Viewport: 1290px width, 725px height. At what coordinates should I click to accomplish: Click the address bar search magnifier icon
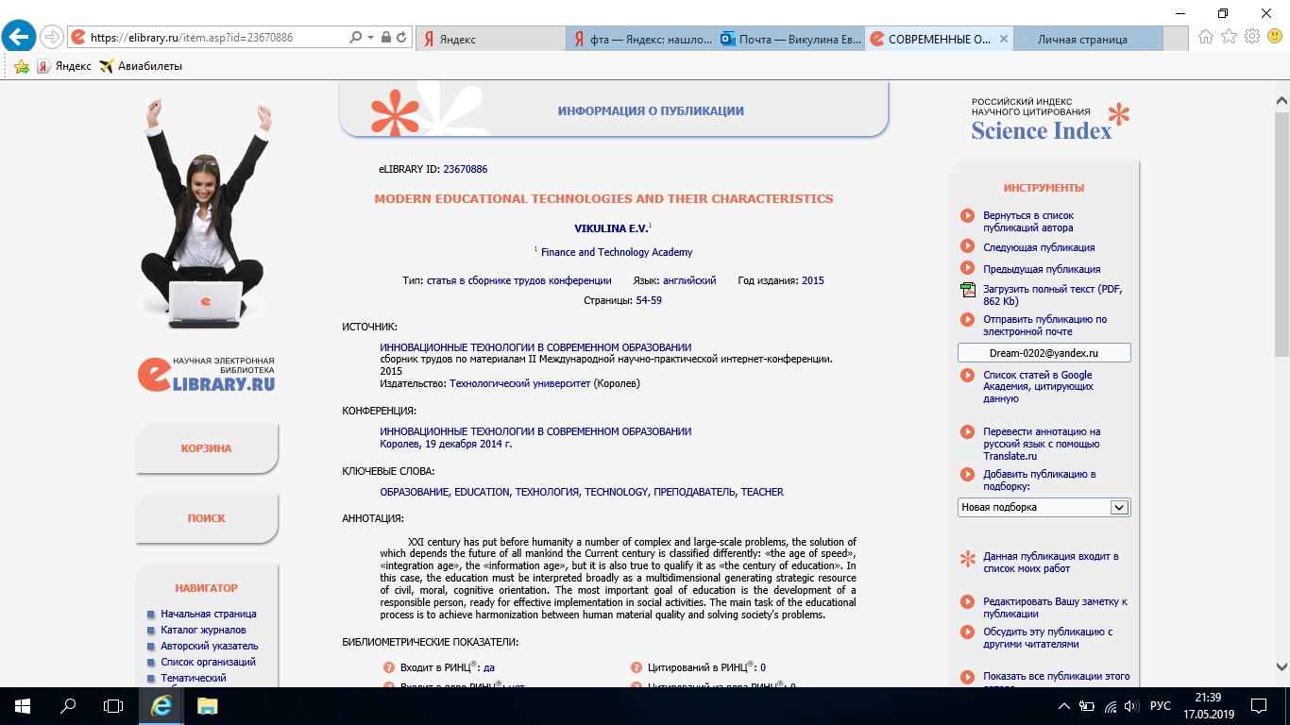click(x=355, y=38)
